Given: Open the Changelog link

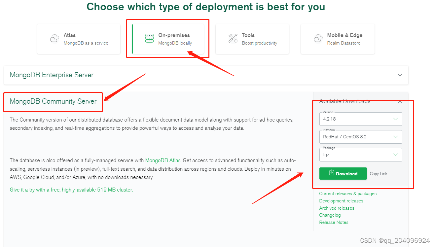Looking at the screenshot, I should point(330,215).
